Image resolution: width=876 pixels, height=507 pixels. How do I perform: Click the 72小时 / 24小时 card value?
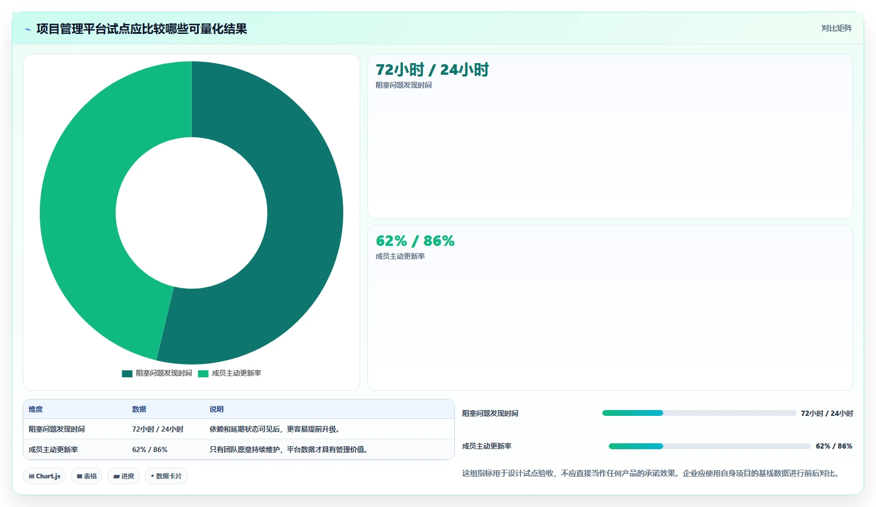click(432, 70)
